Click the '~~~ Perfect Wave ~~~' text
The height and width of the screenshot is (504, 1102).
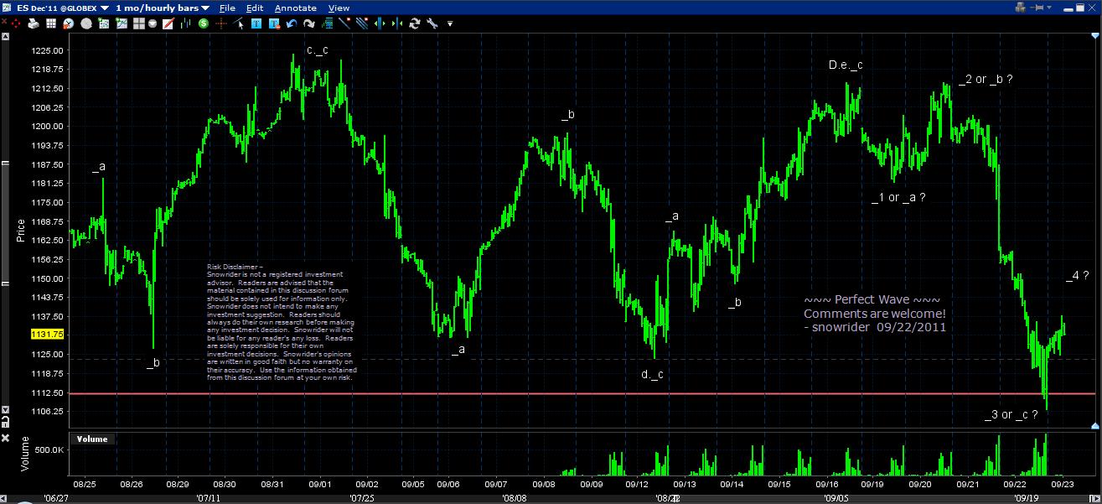click(872, 300)
